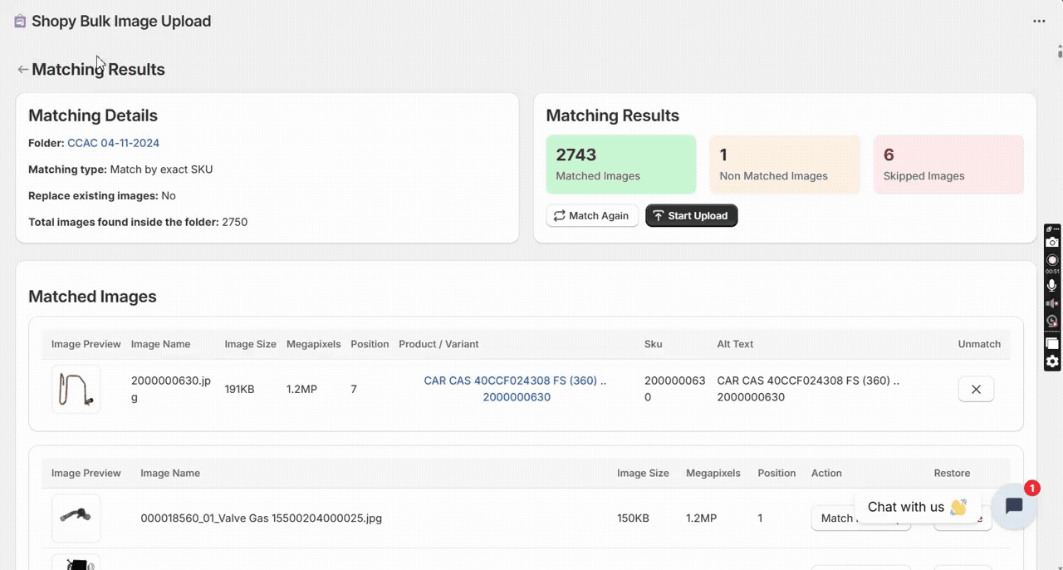The height and width of the screenshot is (570, 1063).
Task: Open recorder settings gear icon
Action: [x=1052, y=361]
